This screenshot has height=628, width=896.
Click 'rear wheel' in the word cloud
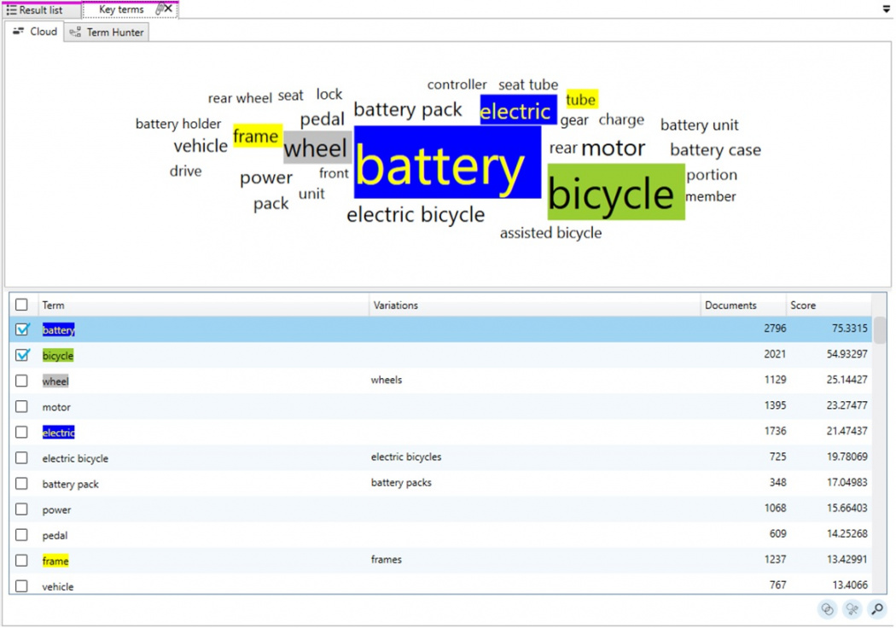[x=240, y=98]
